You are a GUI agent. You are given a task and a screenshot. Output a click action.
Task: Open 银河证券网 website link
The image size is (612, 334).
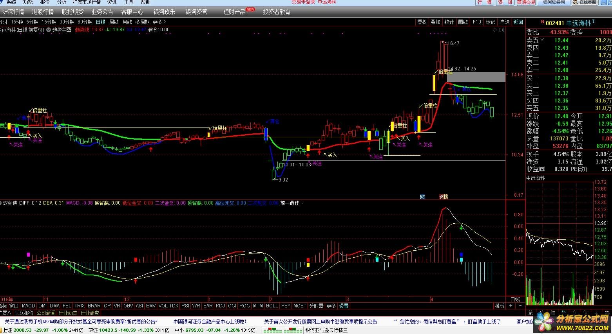coord(554,2)
